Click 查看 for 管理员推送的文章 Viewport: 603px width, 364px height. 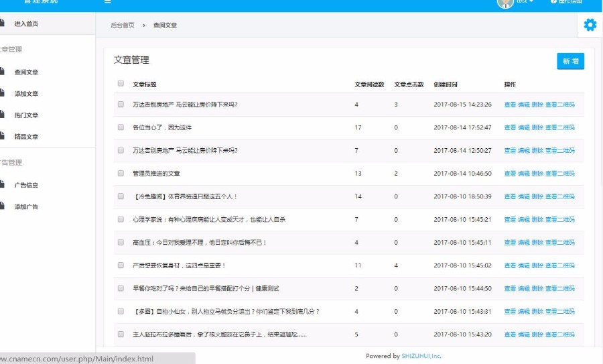[510, 174]
